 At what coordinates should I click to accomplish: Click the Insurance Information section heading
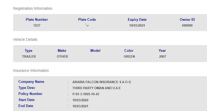[31, 70]
